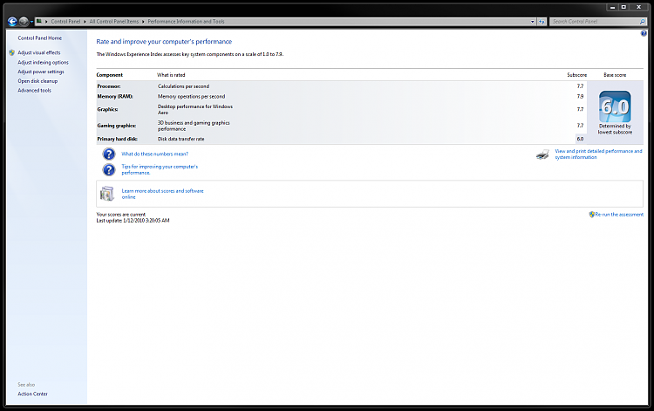
Task: Open Advanced tools
Action: click(x=34, y=90)
